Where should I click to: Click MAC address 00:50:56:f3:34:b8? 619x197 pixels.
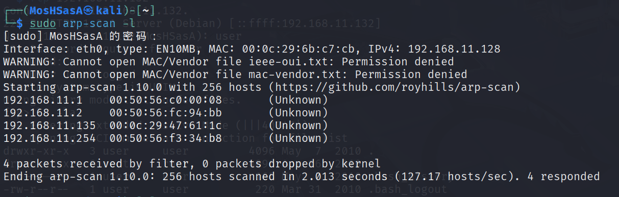165,138
